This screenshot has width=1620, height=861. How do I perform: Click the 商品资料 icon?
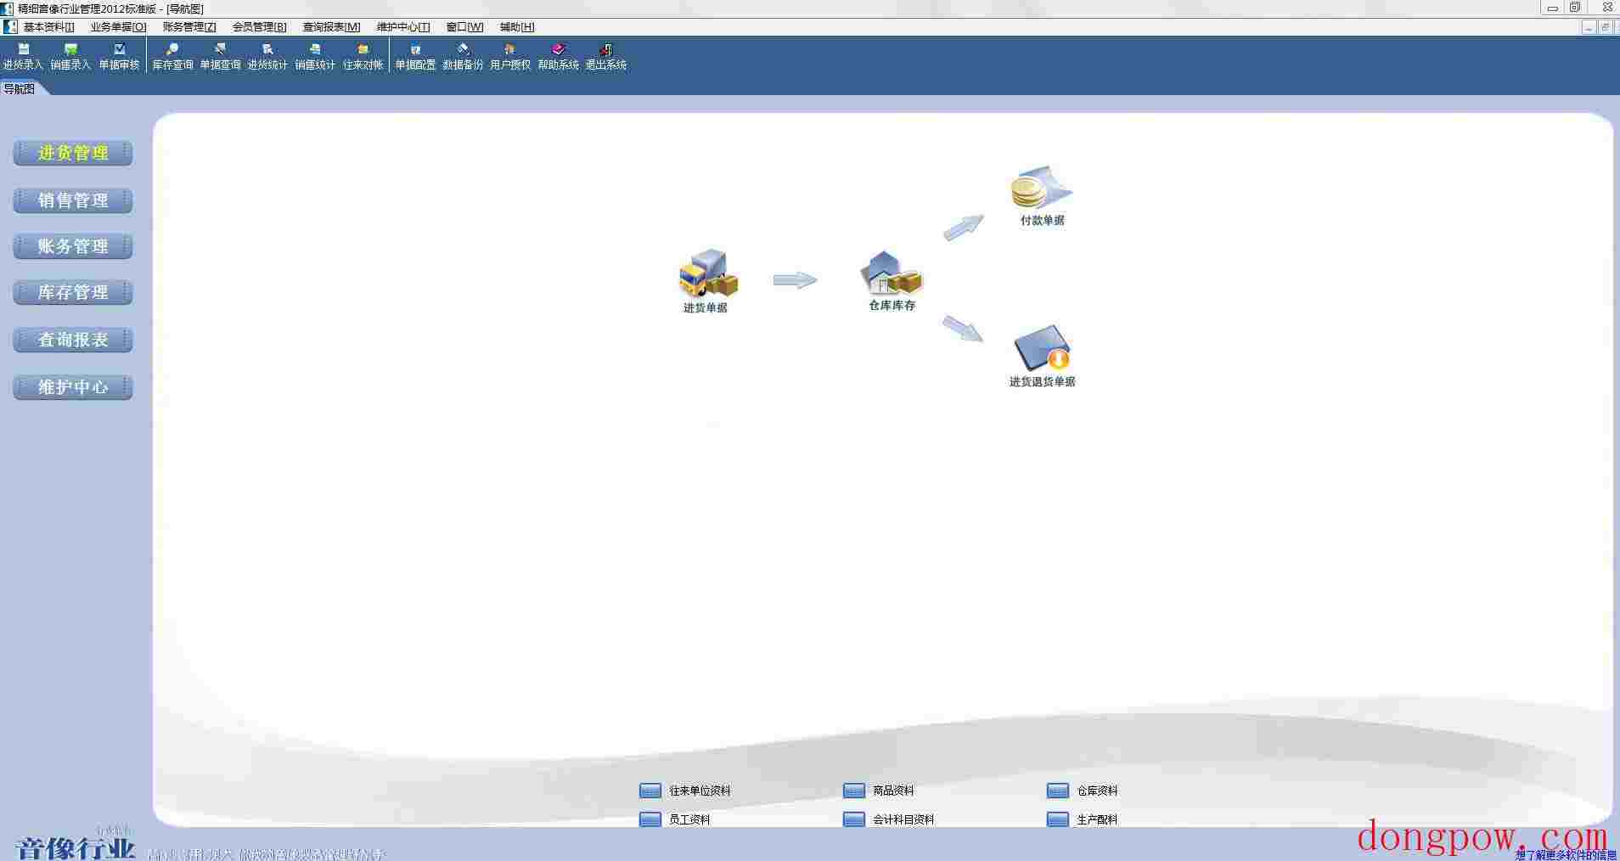point(853,791)
